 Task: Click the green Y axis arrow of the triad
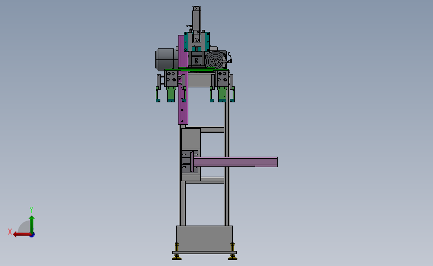[32, 225]
